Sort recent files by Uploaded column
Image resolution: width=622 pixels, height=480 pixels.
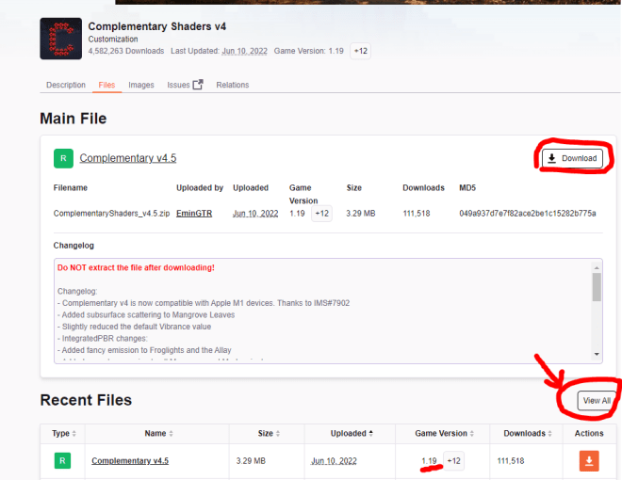click(352, 433)
